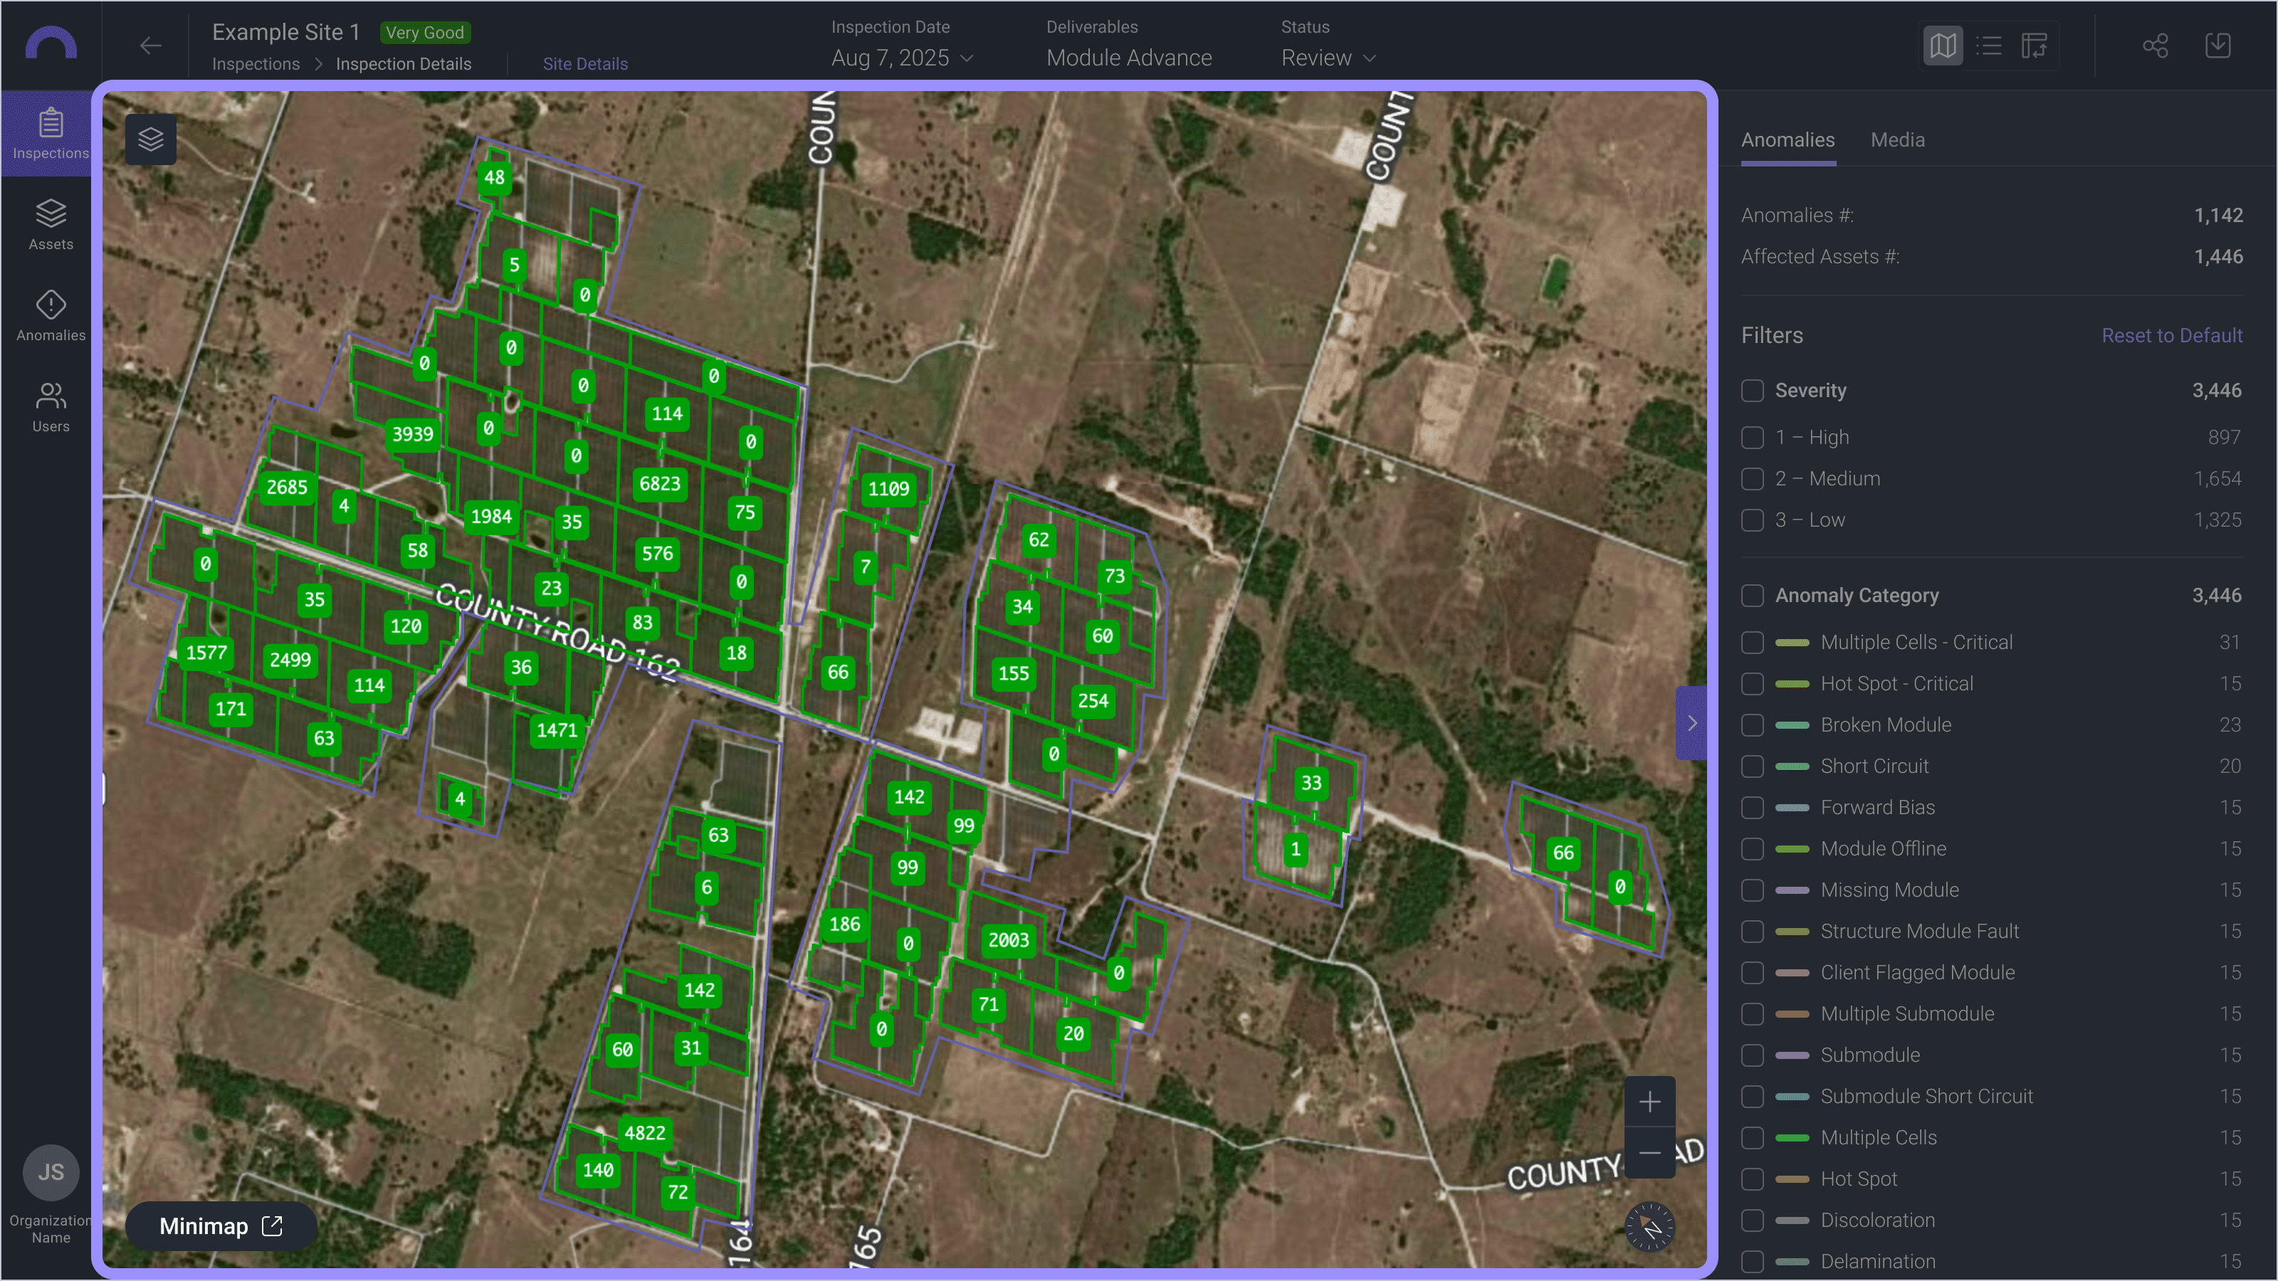Click the 6823 marker on the map

660,484
